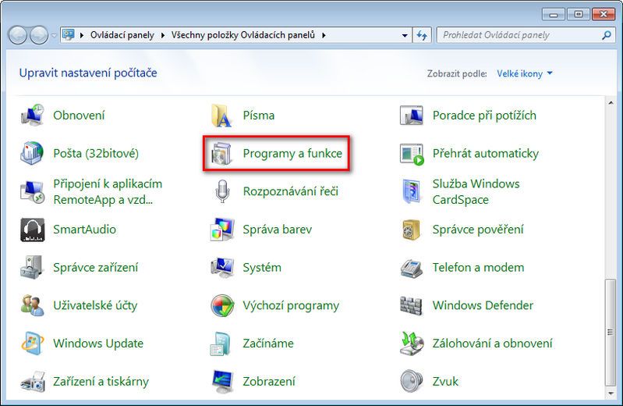Open the Správce zařízení link text
The image size is (623, 406).
pos(96,268)
